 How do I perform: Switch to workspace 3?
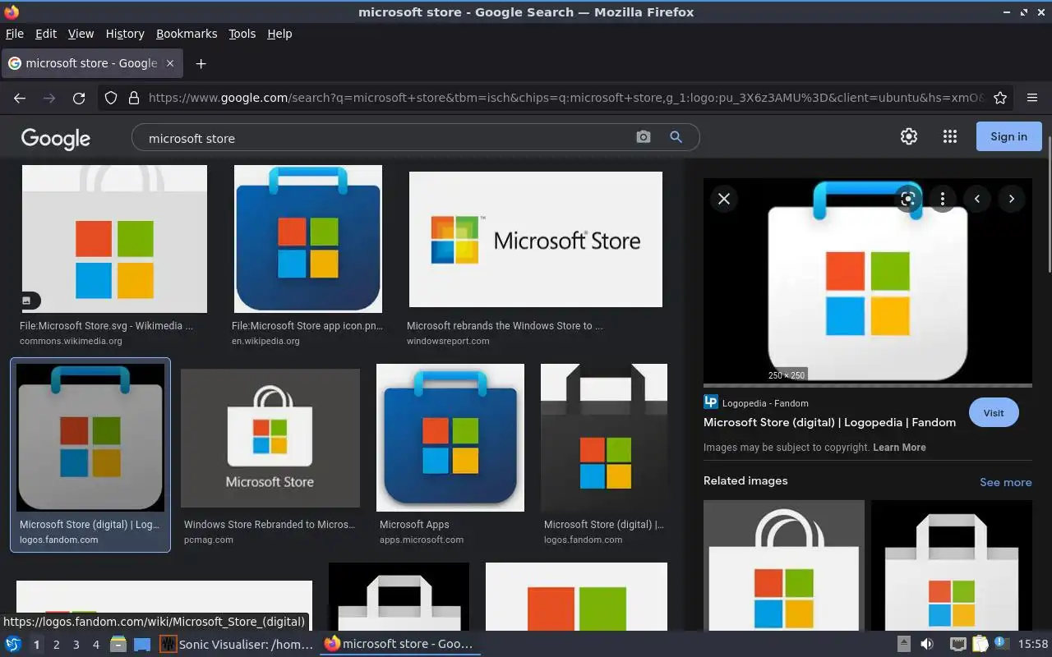76,645
